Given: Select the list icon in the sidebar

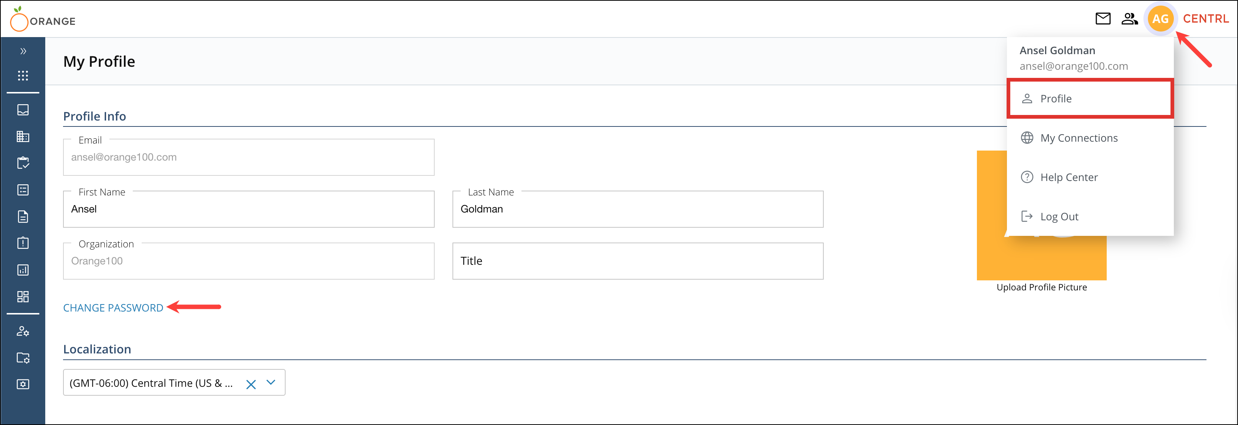Looking at the screenshot, I should pos(23,190).
